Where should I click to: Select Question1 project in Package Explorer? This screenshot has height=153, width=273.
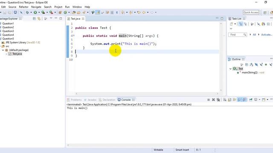(x=8, y=23)
